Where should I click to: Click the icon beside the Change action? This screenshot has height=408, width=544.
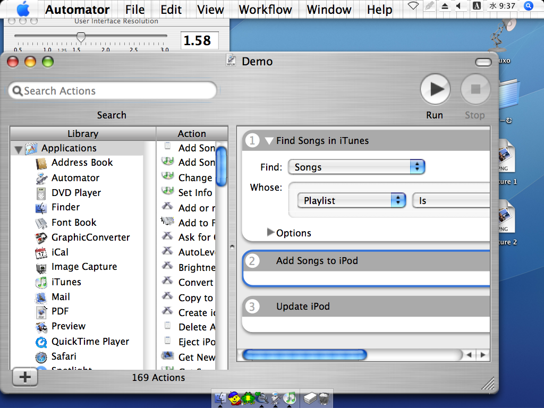(x=167, y=176)
